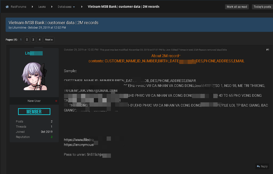Jump to page 3 of the thread
This screenshot has width=273, height=174.
[33, 40]
